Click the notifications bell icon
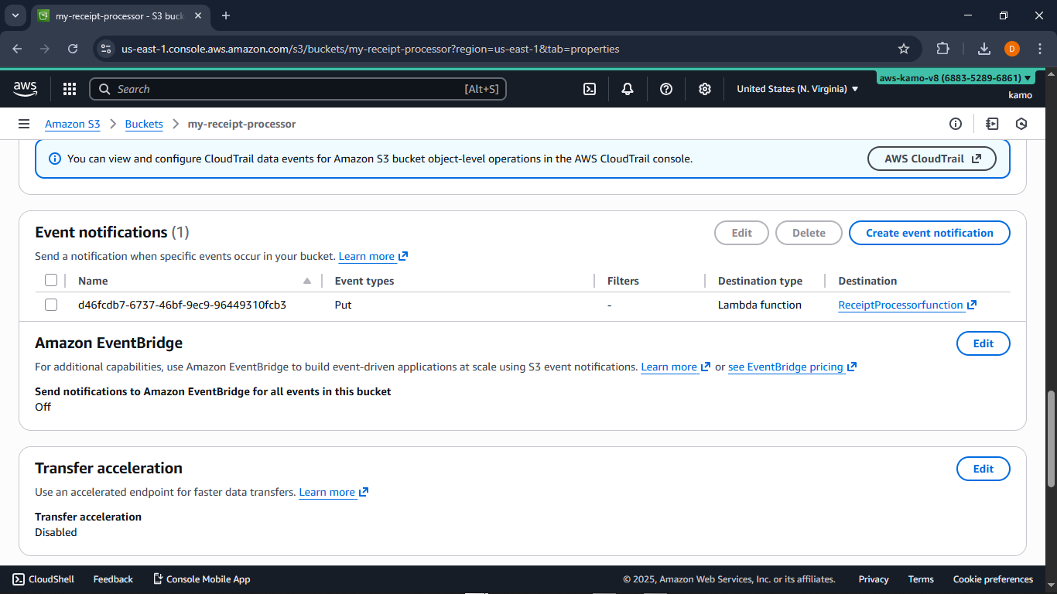This screenshot has width=1057, height=594. [x=628, y=89]
